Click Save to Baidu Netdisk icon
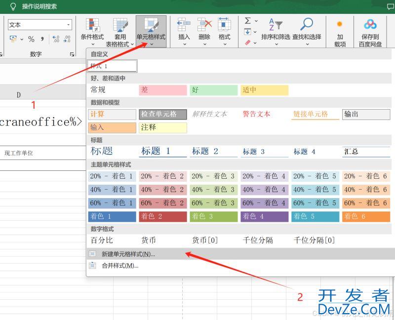Screen dimensions: 395x320 [370, 24]
